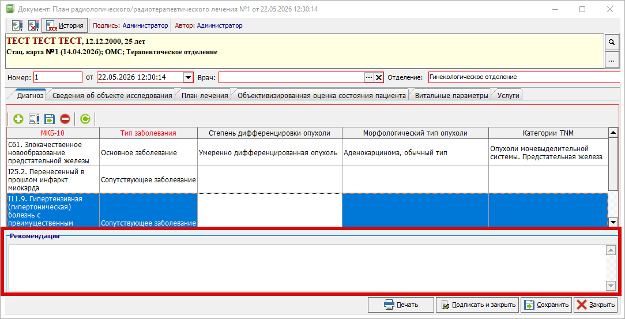Screen dimensions: 625x319
Task: Click Степень дифференцировки опухоли column header
Action: (x=269, y=133)
